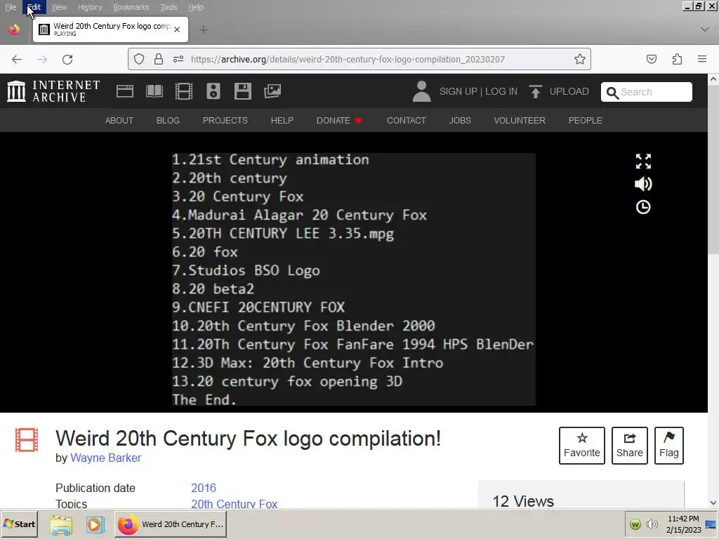Click the page vertical scrollbar

click(x=713, y=291)
